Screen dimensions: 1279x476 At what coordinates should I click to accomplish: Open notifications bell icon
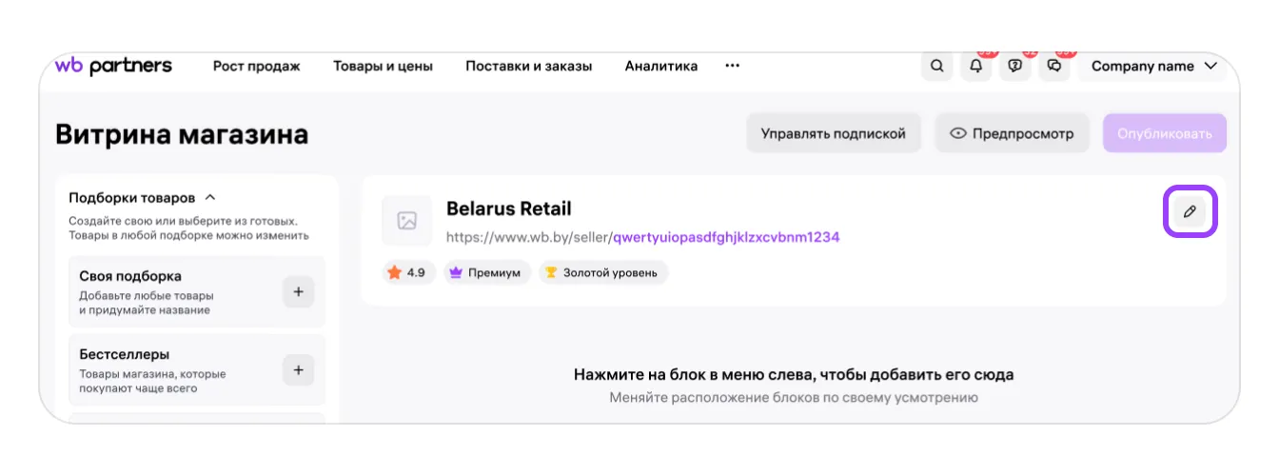tap(976, 67)
